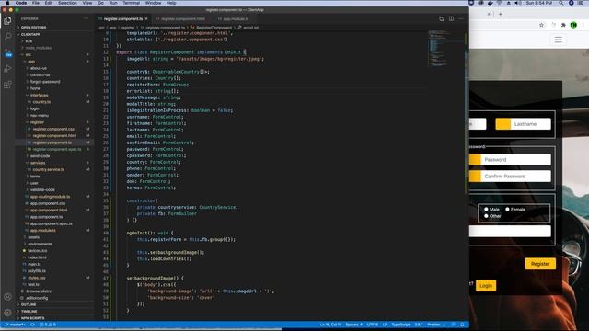Select the Male radio button
Screen dimensions: 589x331
pos(486,209)
